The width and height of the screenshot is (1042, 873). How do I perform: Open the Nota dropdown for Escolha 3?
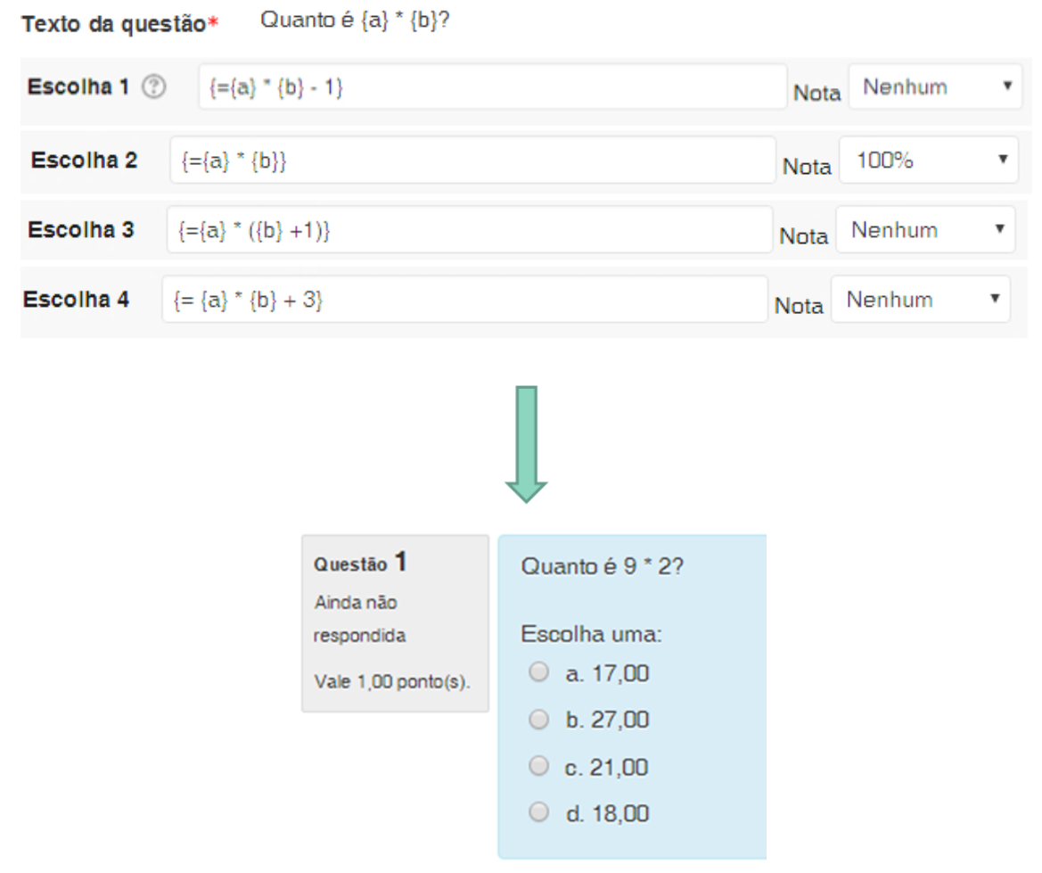click(925, 231)
